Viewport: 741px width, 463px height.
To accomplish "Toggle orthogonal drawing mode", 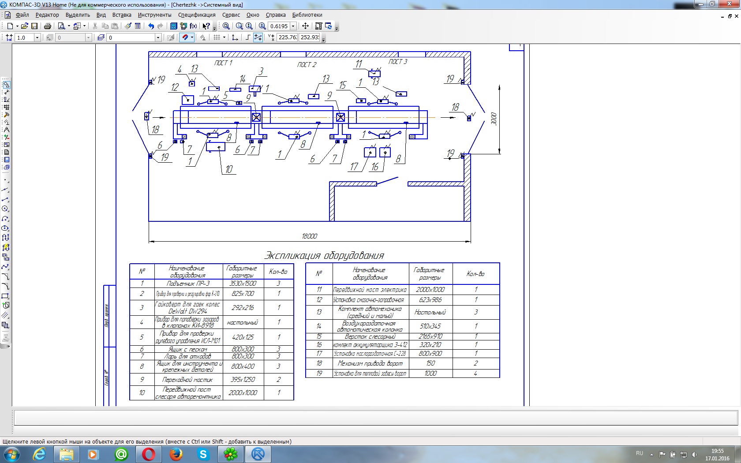I will tap(248, 37).
